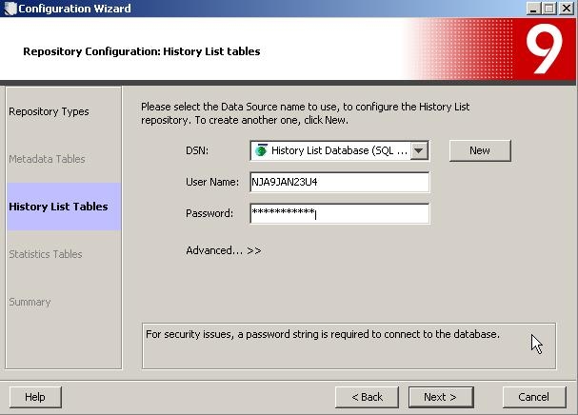The width and height of the screenshot is (578, 415).
Task: Expand the Advanced... >> options
Action: 223,250
